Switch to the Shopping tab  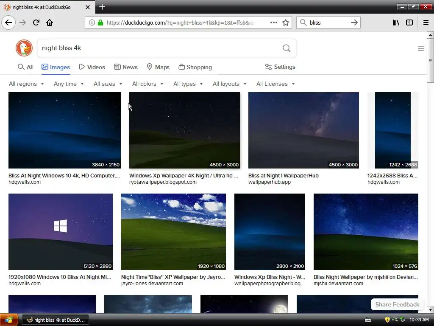[x=195, y=67]
